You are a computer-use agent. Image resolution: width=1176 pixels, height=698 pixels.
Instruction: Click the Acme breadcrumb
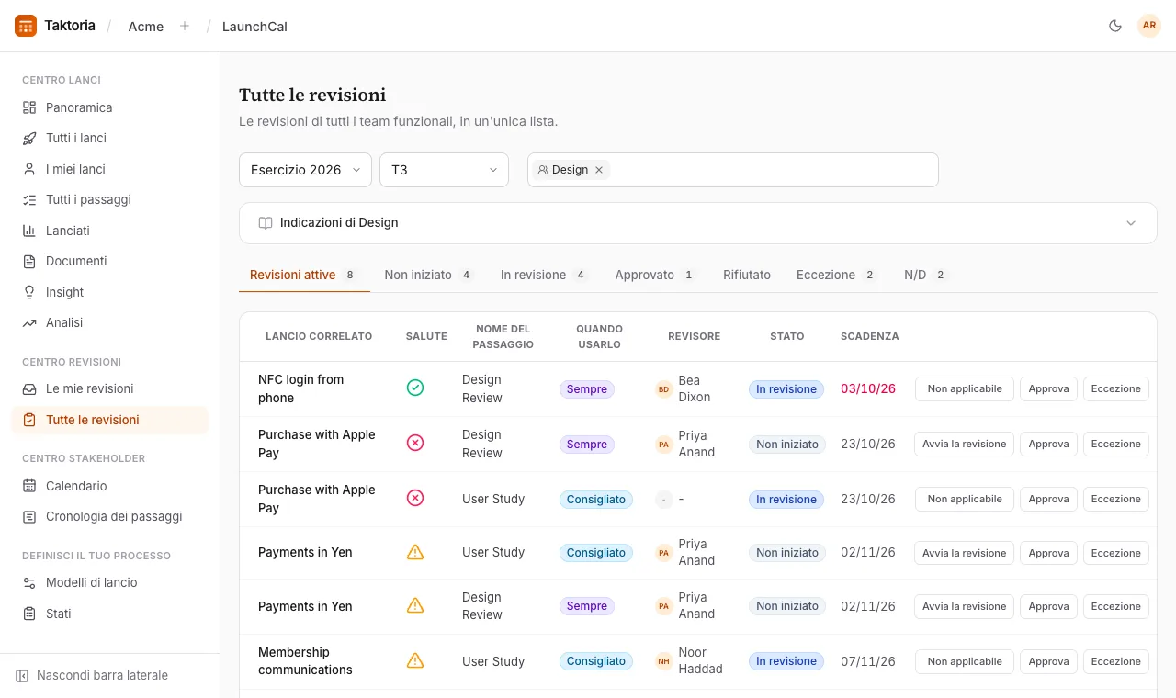tap(146, 27)
